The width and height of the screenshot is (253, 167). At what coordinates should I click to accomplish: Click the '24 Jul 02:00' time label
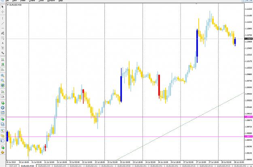[150, 162]
